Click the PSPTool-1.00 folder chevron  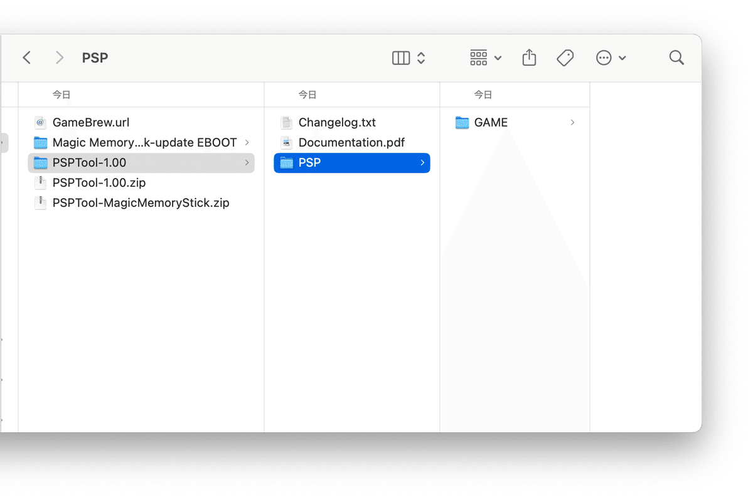click(247, 163)
